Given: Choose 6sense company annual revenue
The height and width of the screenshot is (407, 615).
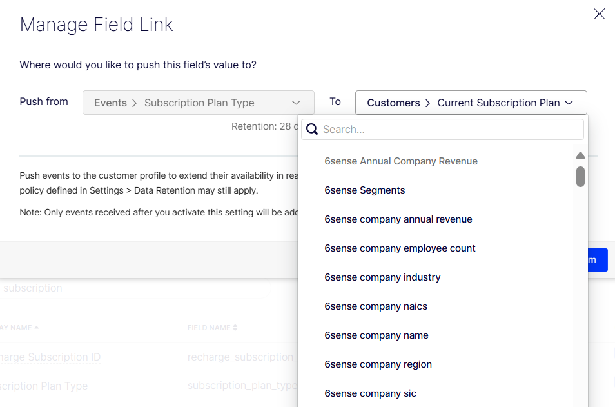Looking at the screenshot, I should [398, 219].
